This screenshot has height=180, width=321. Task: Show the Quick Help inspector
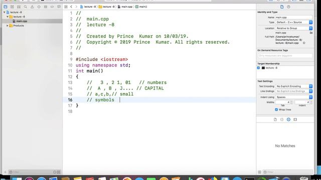(288, 6)
